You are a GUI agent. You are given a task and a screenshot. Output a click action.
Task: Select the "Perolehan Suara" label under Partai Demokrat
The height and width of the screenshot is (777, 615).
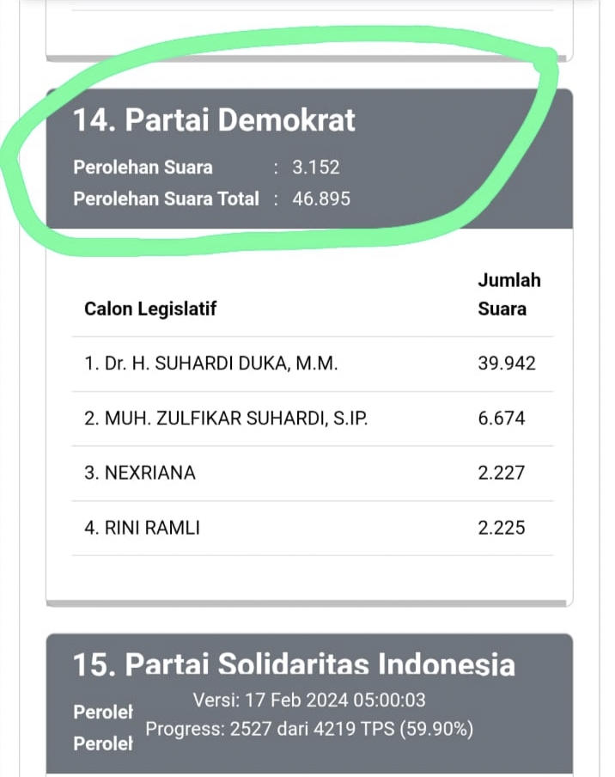pyautogui.click(x=143, y=168)
